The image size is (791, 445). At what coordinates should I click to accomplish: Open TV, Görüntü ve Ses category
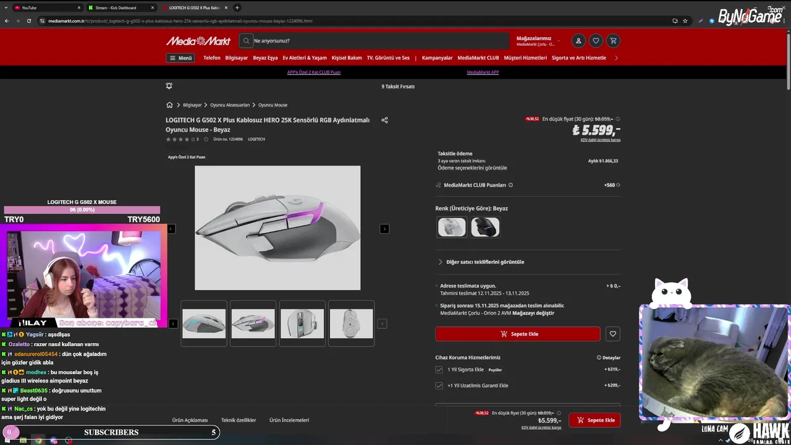tap(388, 58)
